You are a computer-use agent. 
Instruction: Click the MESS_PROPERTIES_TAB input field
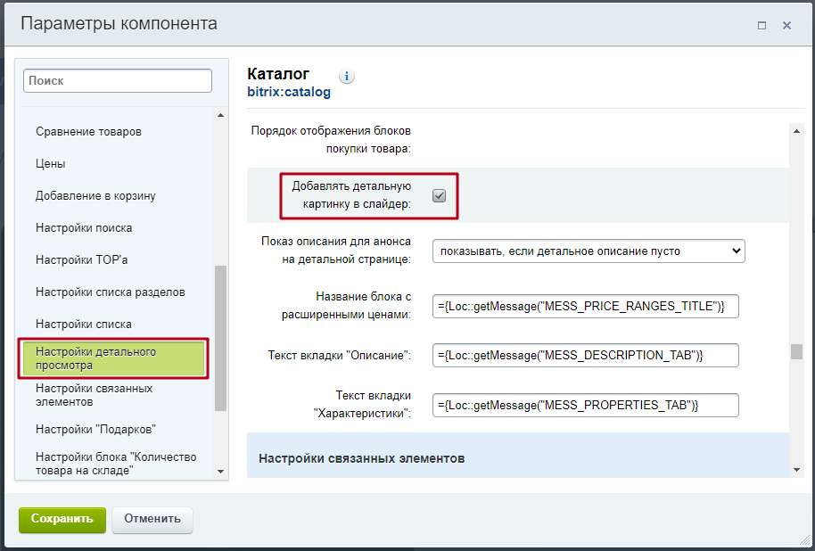(x=585, y=405)
